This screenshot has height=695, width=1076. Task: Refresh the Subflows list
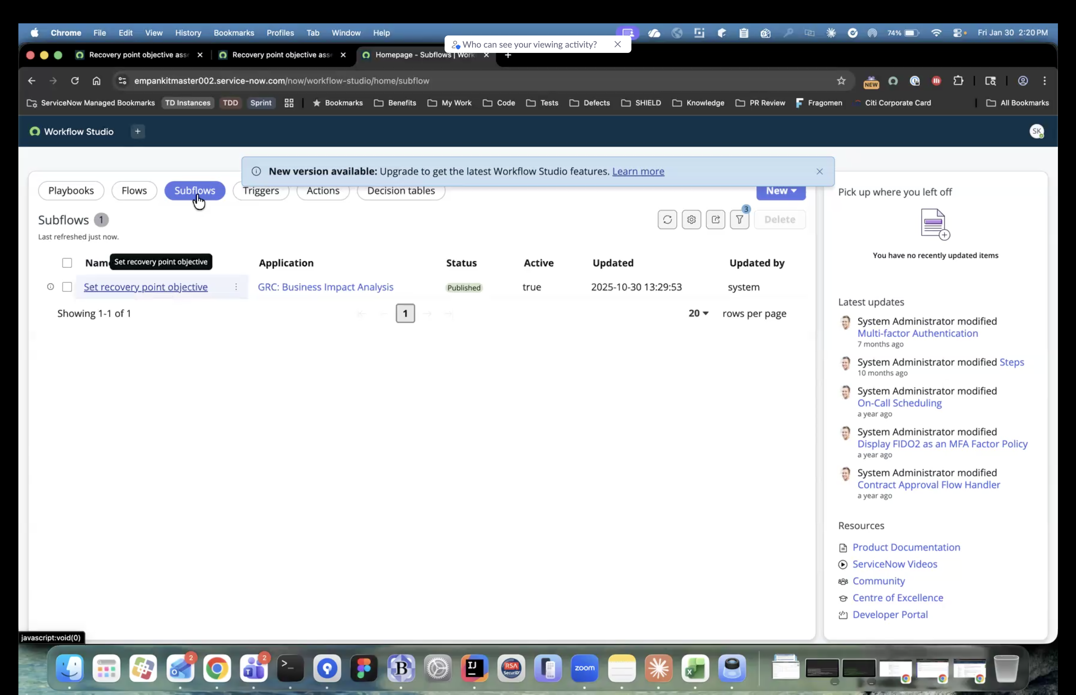tap(667, 220)
